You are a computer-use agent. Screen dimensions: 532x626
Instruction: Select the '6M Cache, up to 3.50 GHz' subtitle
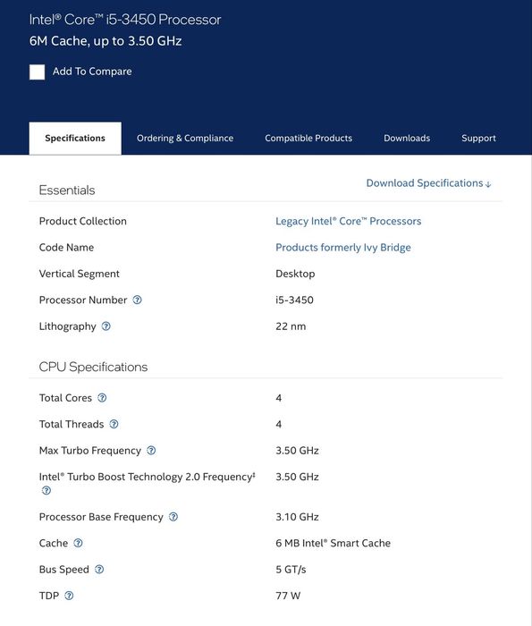click(x=106, y=41)
